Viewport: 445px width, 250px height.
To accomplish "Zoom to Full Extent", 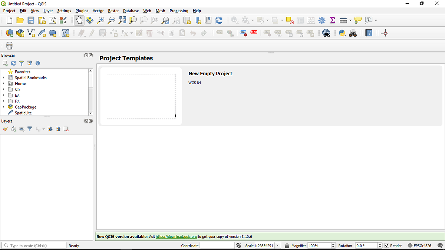I will pos(122,20).
